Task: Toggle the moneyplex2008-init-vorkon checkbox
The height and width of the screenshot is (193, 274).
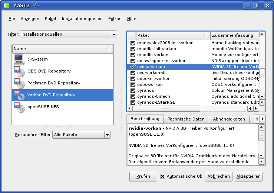Action: click(133, 43)
